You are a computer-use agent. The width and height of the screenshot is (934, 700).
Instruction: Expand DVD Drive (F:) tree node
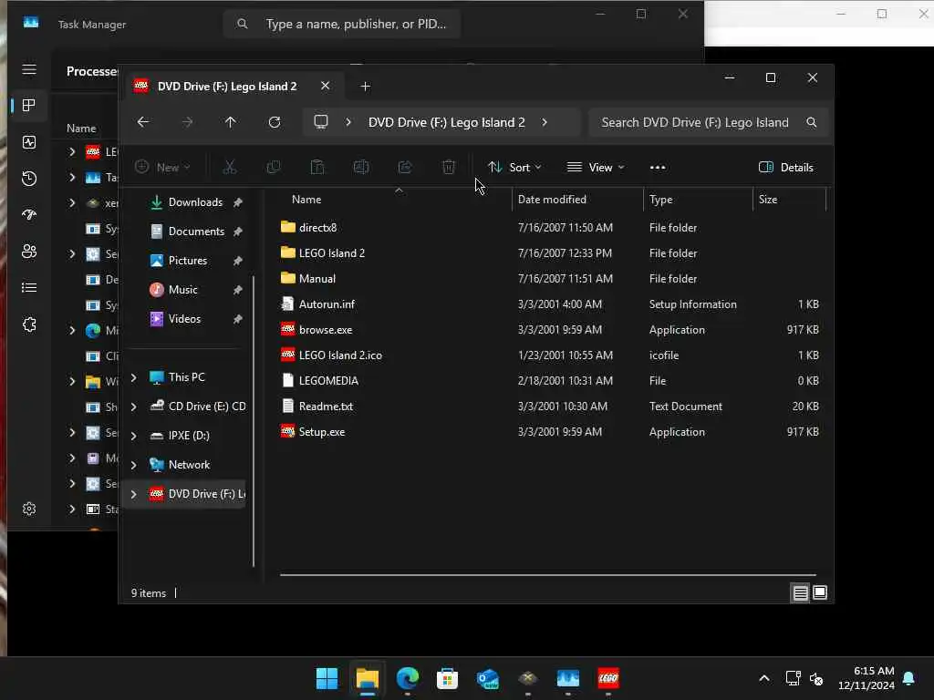[x=134, y=494]
